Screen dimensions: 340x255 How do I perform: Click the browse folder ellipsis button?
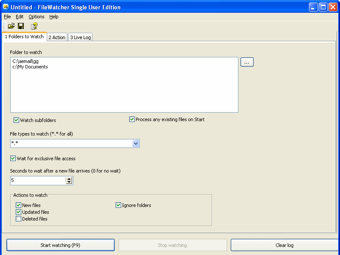tap(247, 62)
